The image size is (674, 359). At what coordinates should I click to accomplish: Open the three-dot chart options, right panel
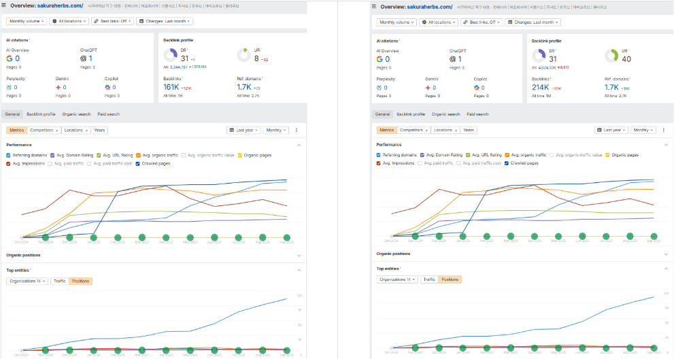pos(666,130)
